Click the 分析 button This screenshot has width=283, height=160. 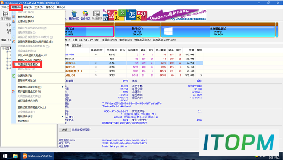[x=65, y=129]
